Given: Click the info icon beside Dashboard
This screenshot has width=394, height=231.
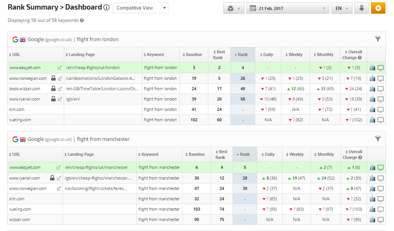Looking at the screenshot, I should tap(106, 7).
